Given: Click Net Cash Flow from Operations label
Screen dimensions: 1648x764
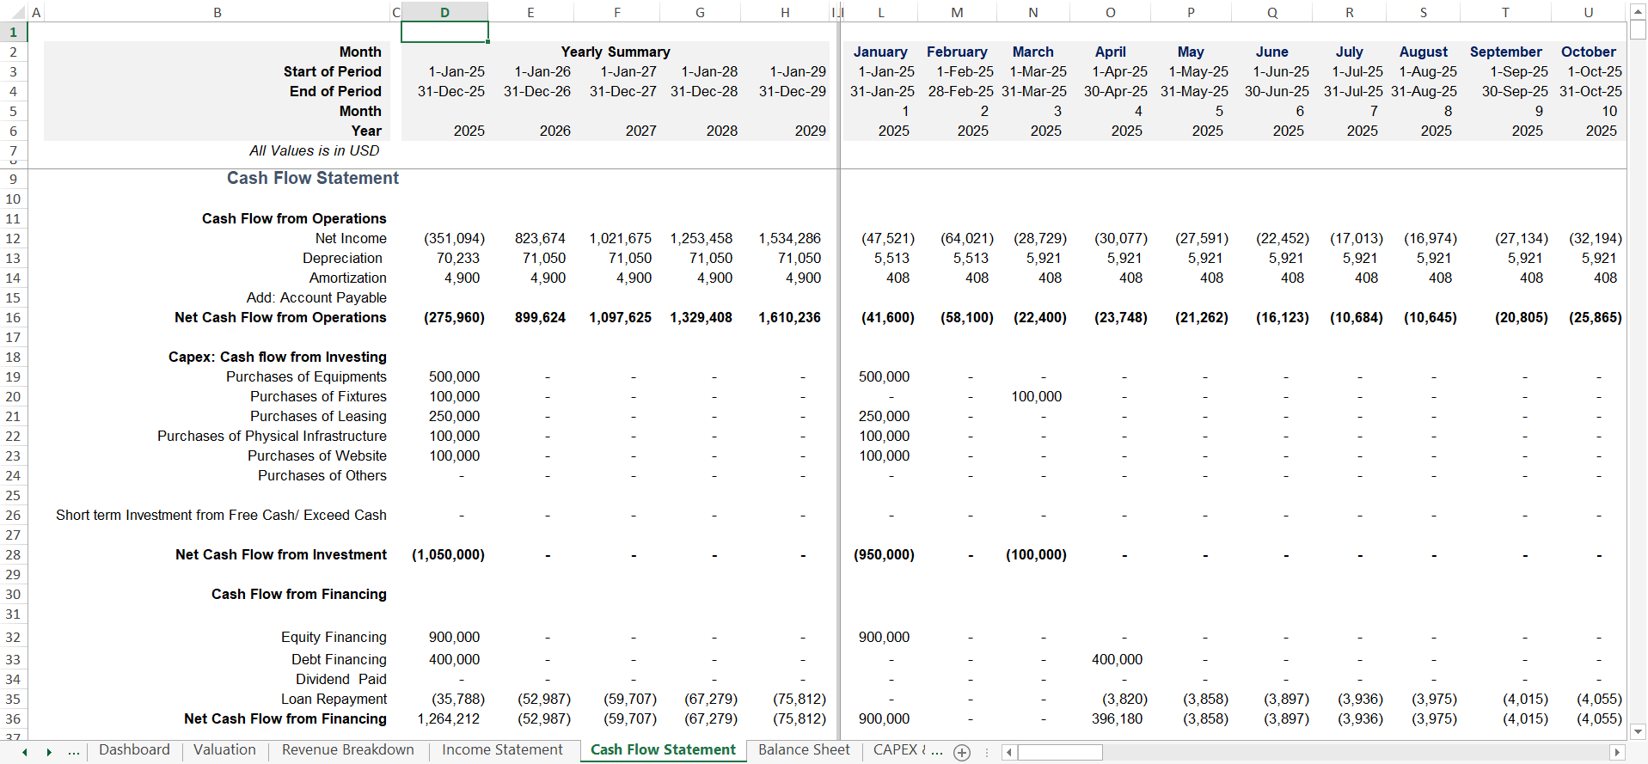Looking at the screenshot, I should coord(280,317).
